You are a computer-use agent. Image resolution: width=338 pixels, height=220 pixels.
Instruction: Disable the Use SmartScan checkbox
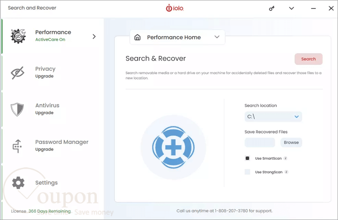[248, 158]
